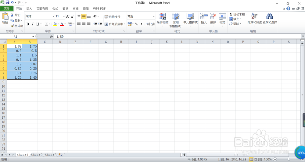Apply percent style to cells

137,24
